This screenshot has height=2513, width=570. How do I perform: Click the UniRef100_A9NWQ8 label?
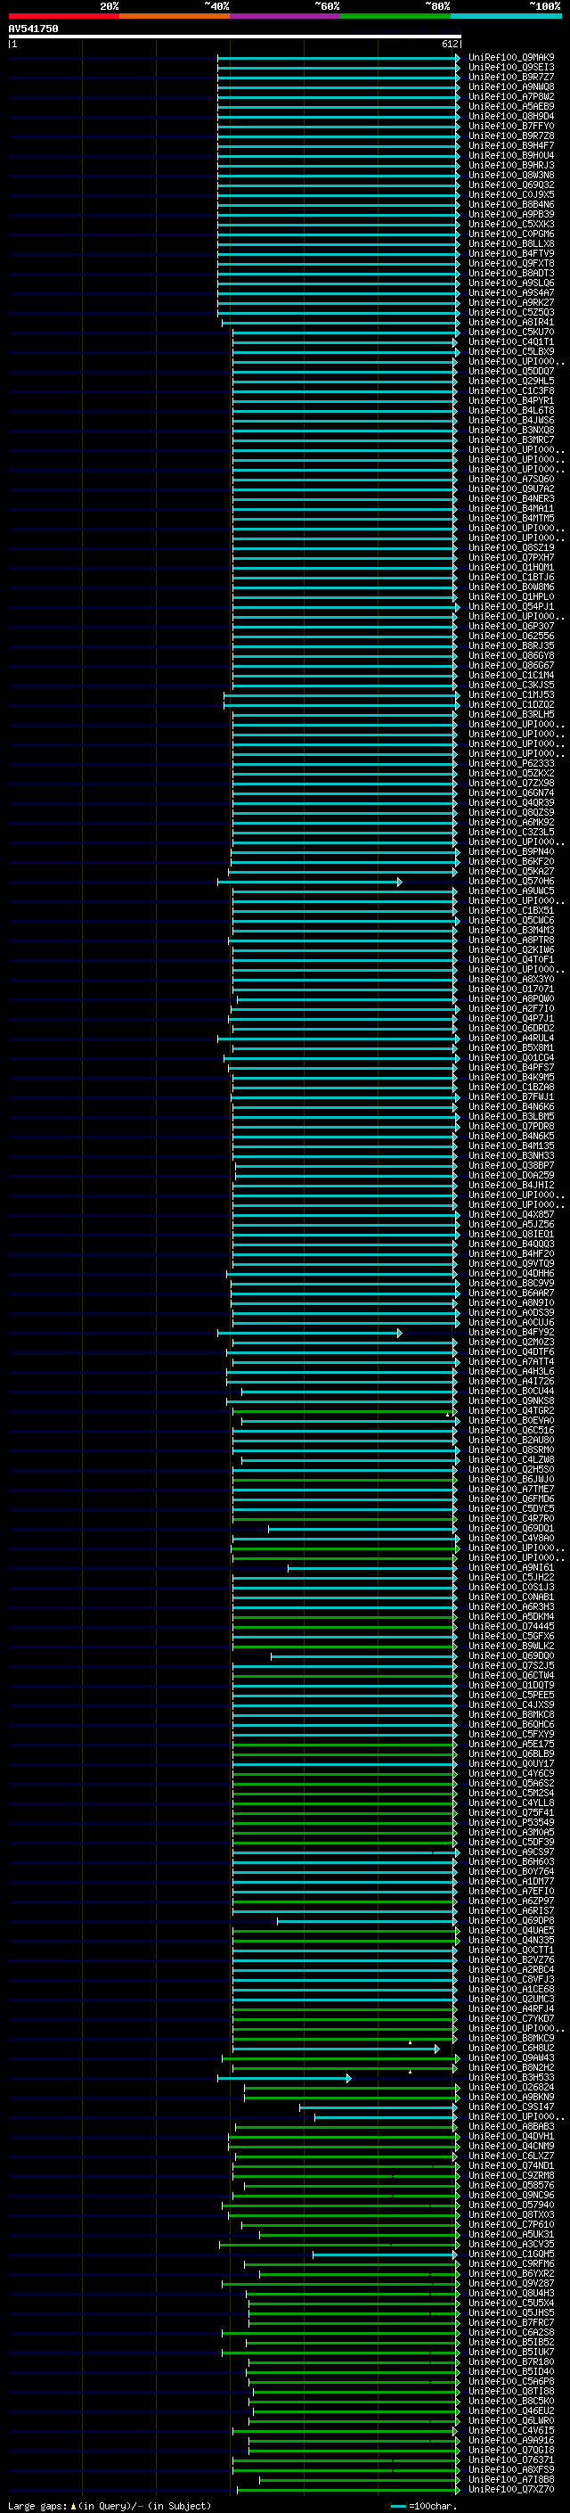click(x=511, y=86)
